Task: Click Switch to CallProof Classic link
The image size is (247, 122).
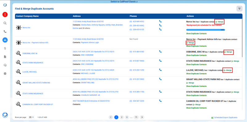Action: [x=124, y=2]
